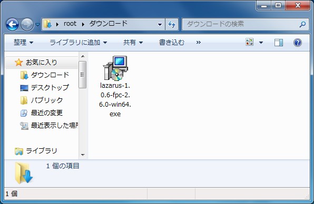Open the 整理 menu

(x=23, y=43)
